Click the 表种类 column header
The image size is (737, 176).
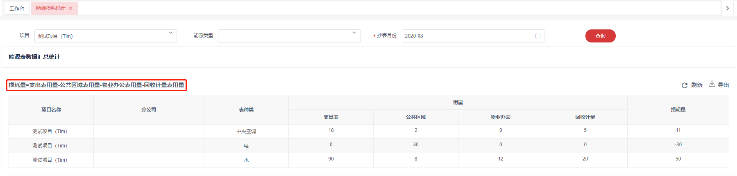[246, 110]
